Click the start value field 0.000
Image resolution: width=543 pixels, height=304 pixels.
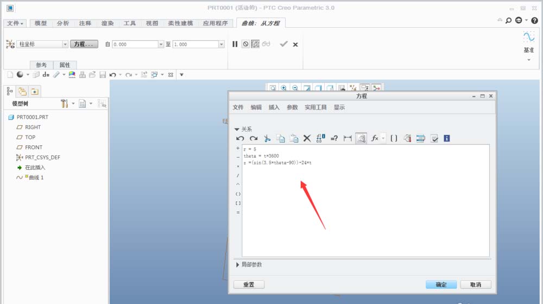pyautogui.click(x=135, y=44)
